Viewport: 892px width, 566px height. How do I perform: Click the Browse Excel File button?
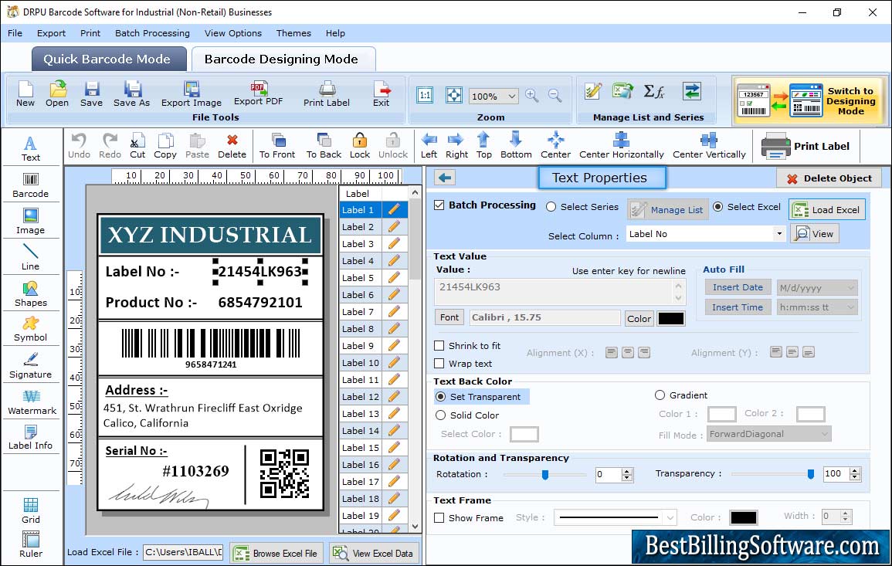pos(276,553)
